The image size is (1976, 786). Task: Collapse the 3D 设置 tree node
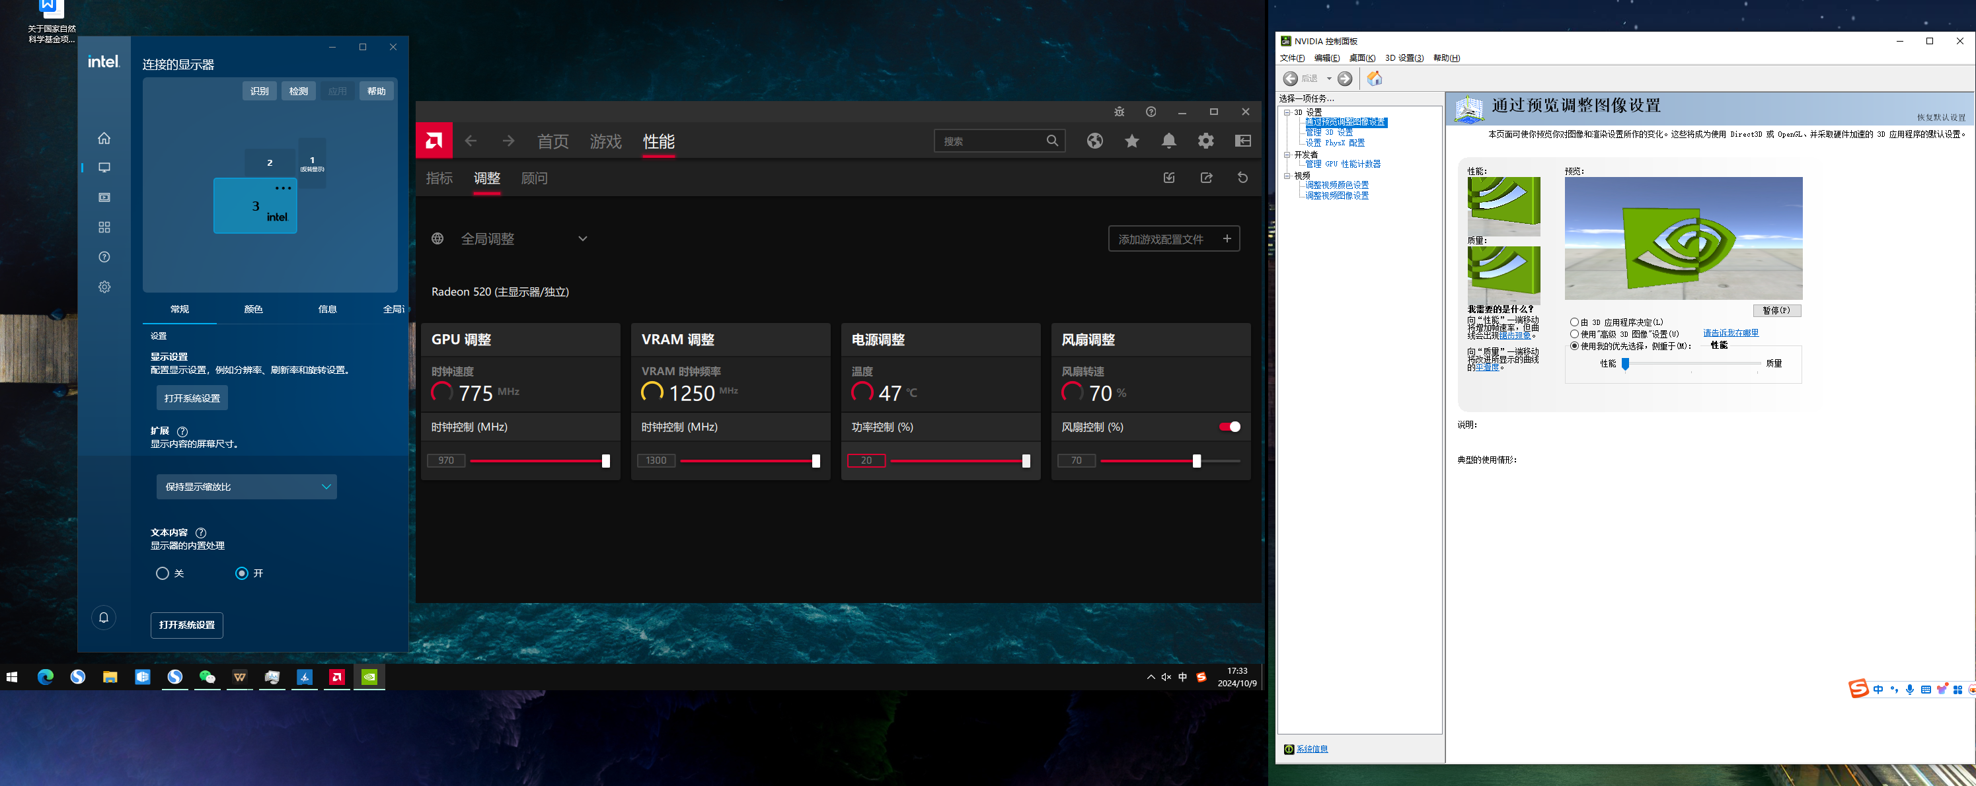[1287, 113]
